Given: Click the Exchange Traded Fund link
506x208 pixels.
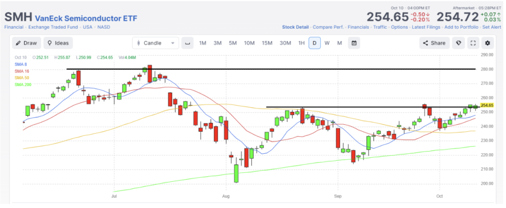Looking at the screenshot, I should click(53, 27).
